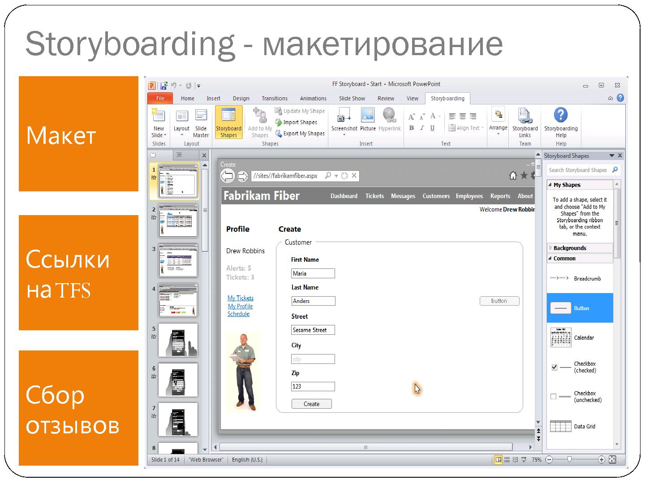Open the Animations tab
The width and height of the screenshot is (645, 484).
pos(313,99)
